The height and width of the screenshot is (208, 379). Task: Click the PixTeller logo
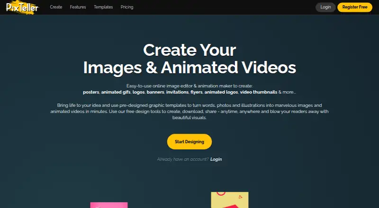click(x=22, y=7)
